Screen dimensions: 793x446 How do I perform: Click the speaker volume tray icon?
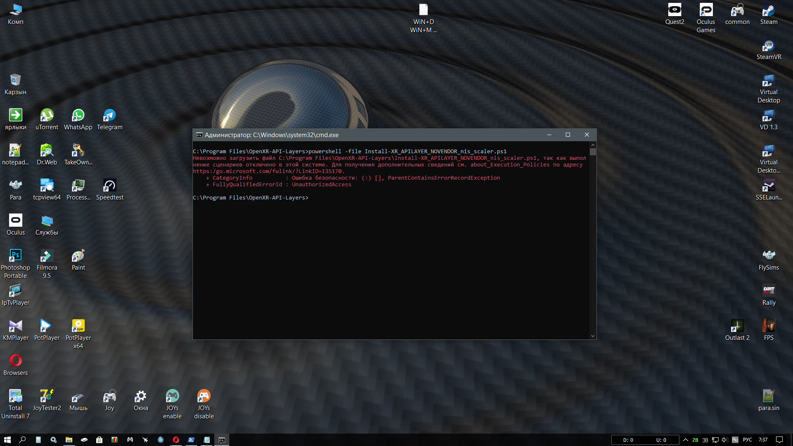coord(725,440)
